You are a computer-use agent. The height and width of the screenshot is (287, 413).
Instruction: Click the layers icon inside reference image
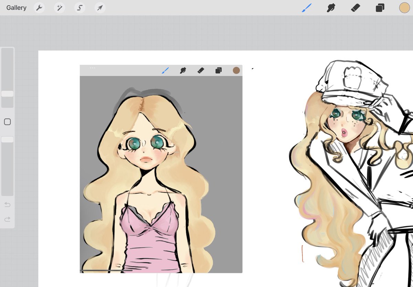coord(218,71)
